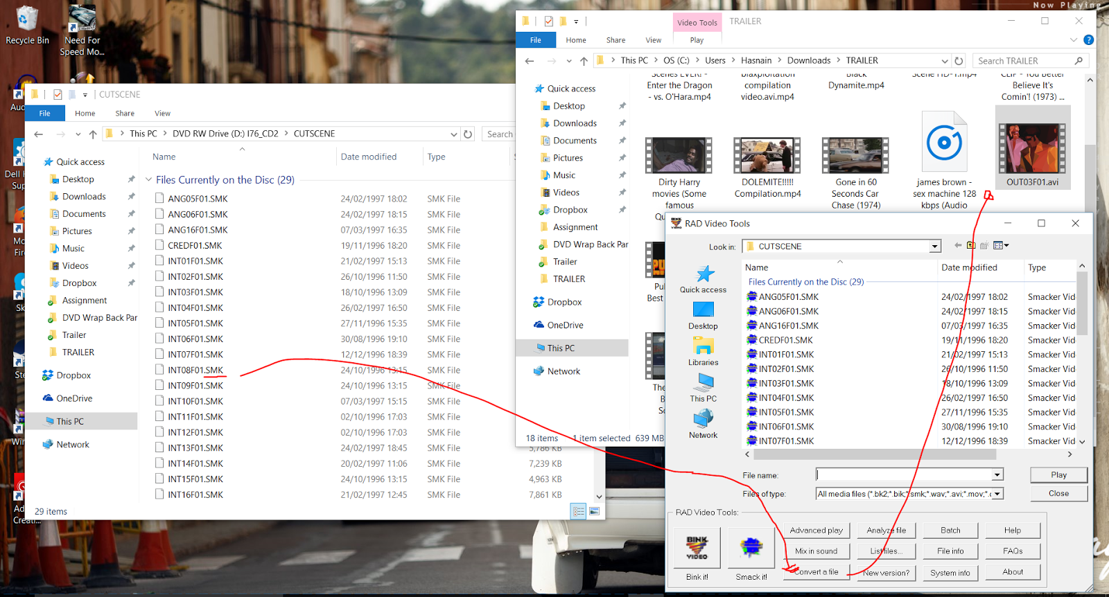Unpin Downloads in TRAILER window Quick access

point(622,123)
